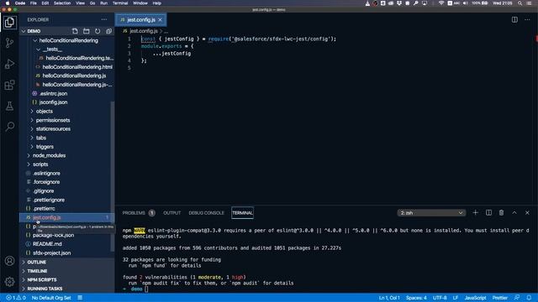Open helloConditionalRendering.html file
538x302 pixels.
point(77,67)
